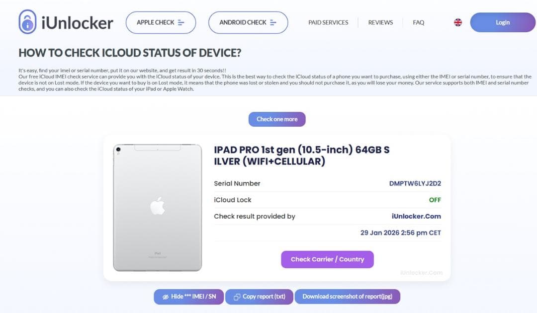Select the iUnlocker.Com watermark near the report
Image resolution: width=537 pixels, height=313 pixels.
[x=422, y=272]
